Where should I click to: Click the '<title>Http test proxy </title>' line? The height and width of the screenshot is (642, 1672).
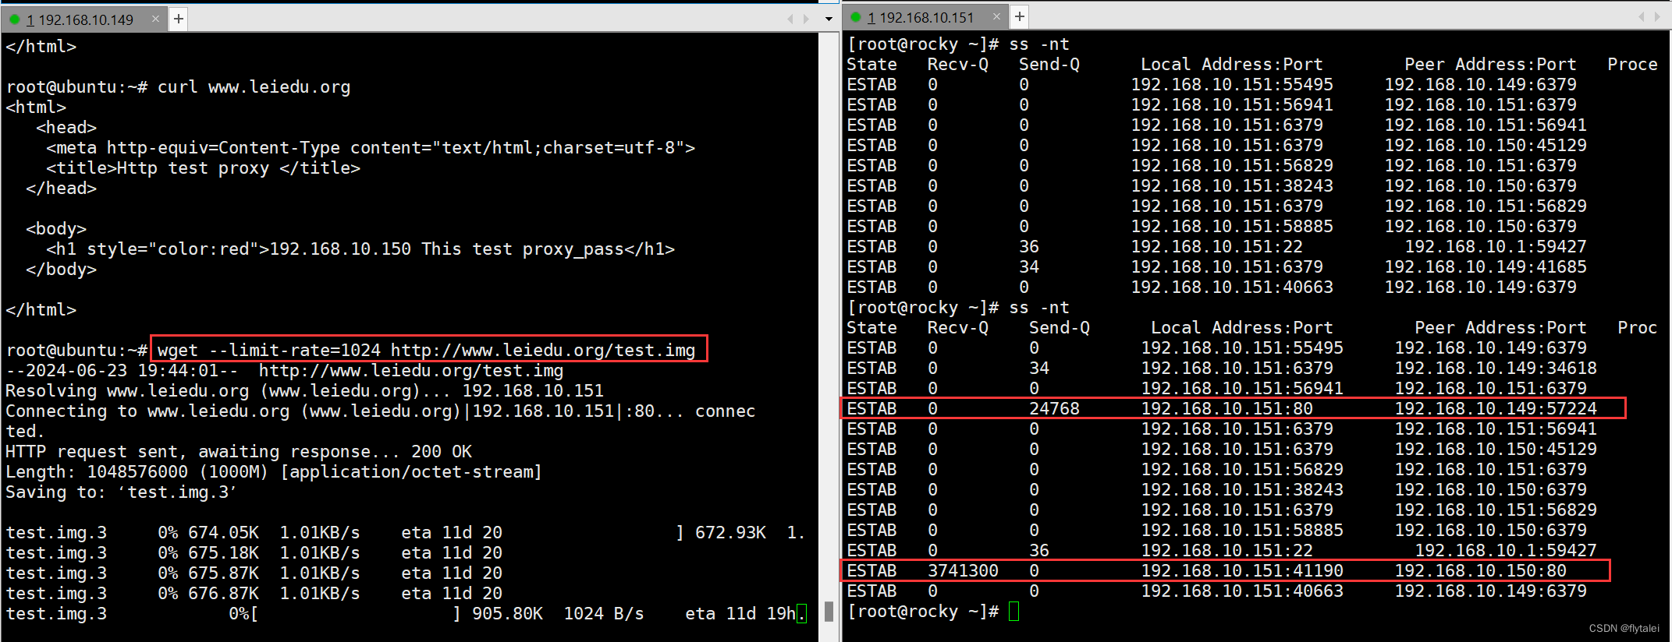203,168
